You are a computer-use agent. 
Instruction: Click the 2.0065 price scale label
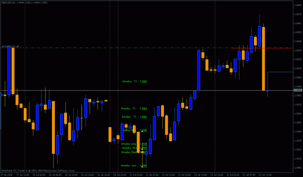click(298, 23)
